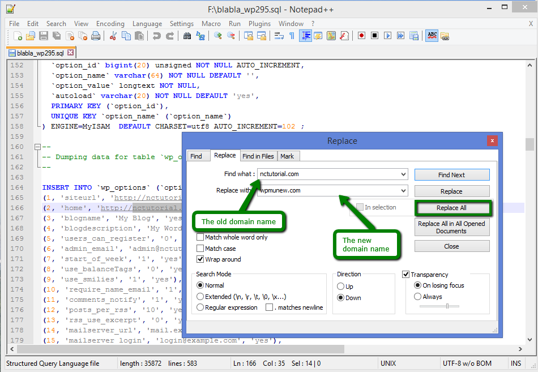This screenshot has width=538, height=372.
Task: Toggle the indent guide toolbar icon
Action: click(305, 36)
